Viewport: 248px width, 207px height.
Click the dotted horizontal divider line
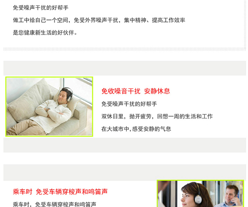pos(125,49)
